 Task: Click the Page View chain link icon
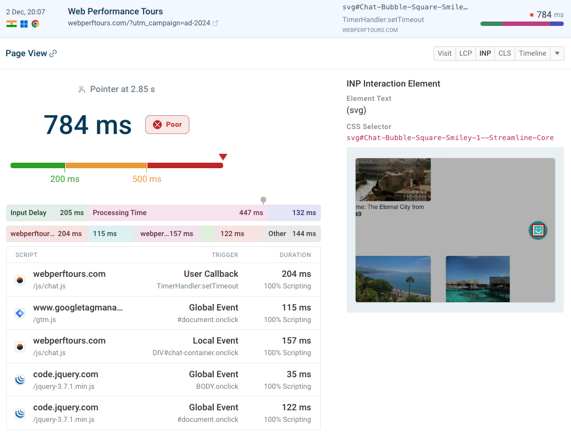coord(54,53)
